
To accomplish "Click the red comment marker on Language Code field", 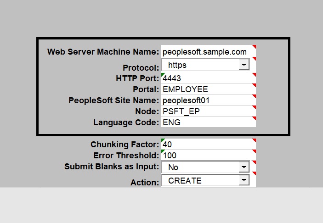I will pos(255,118).
